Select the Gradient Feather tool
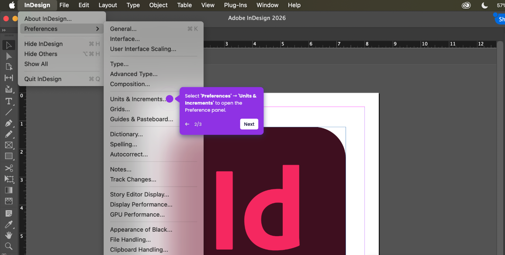This screenshot has width=505, height=255. (9, 201)
